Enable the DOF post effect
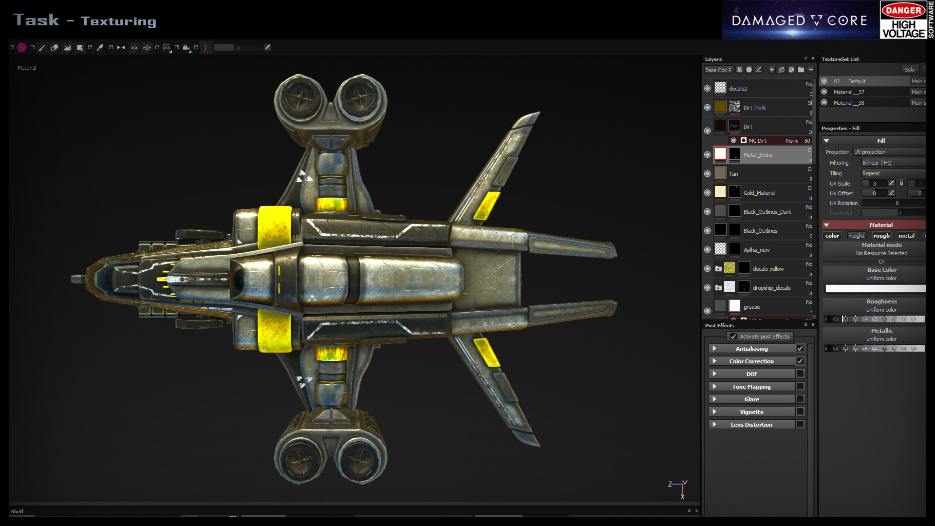 coord(800,374)
